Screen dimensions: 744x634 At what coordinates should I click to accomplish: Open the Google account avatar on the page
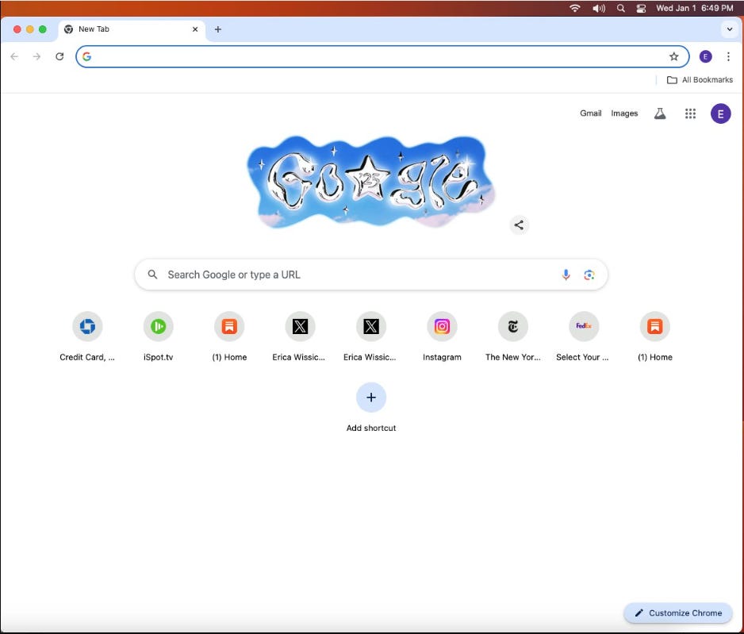(720, 113)
